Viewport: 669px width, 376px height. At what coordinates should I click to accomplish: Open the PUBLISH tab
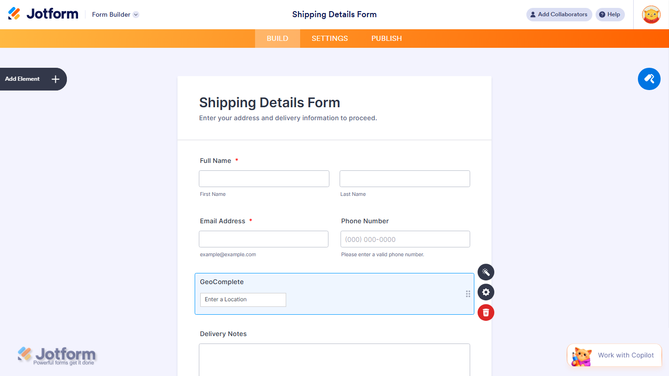(x=386, y=38)
